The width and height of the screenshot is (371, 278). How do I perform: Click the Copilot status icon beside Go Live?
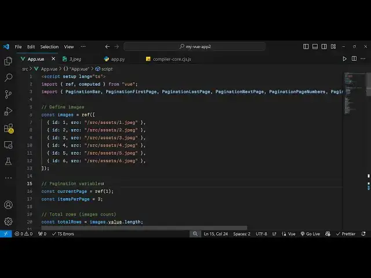[x=328, y=234]
